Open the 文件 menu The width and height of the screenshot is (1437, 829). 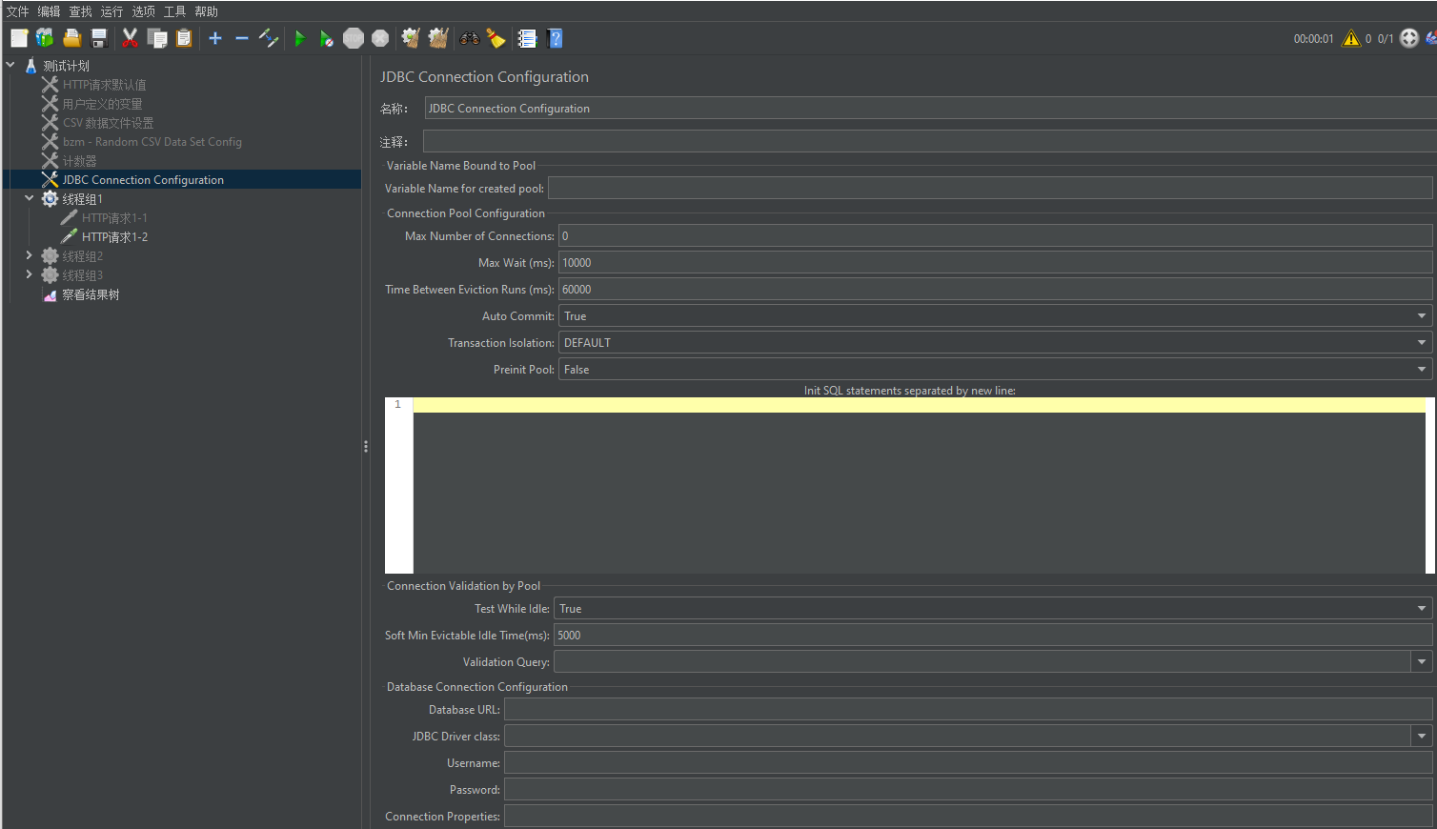click(18, 11)
